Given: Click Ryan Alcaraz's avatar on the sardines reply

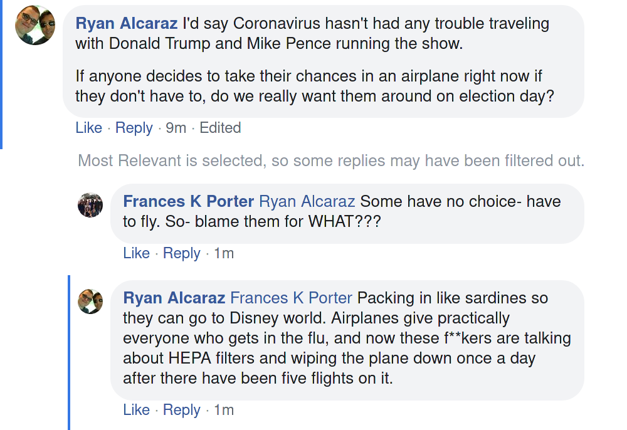Looking at the screenshot, I should click(x=90, y=302).
